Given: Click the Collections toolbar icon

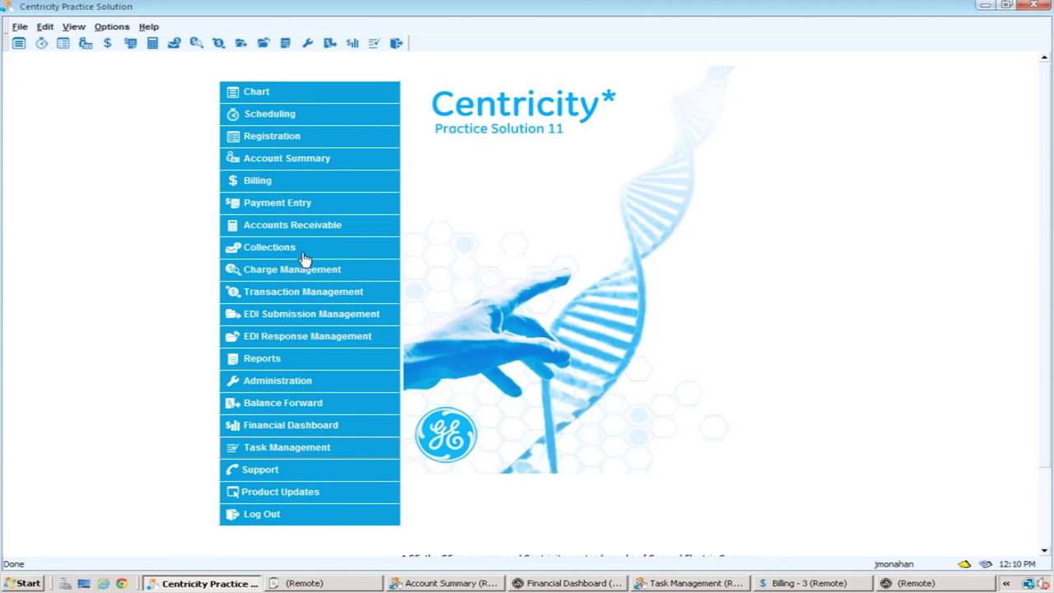Looking at the screenshot, I should (x=175, y=43).
